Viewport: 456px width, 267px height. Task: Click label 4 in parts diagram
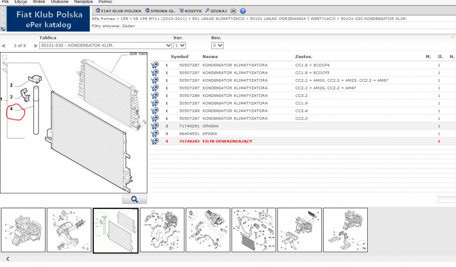coord(11,109)
